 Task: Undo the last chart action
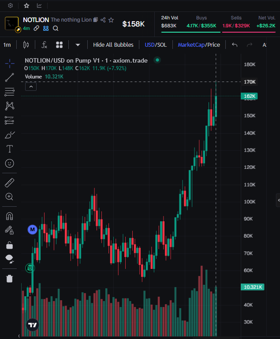[x=235, y=45]
